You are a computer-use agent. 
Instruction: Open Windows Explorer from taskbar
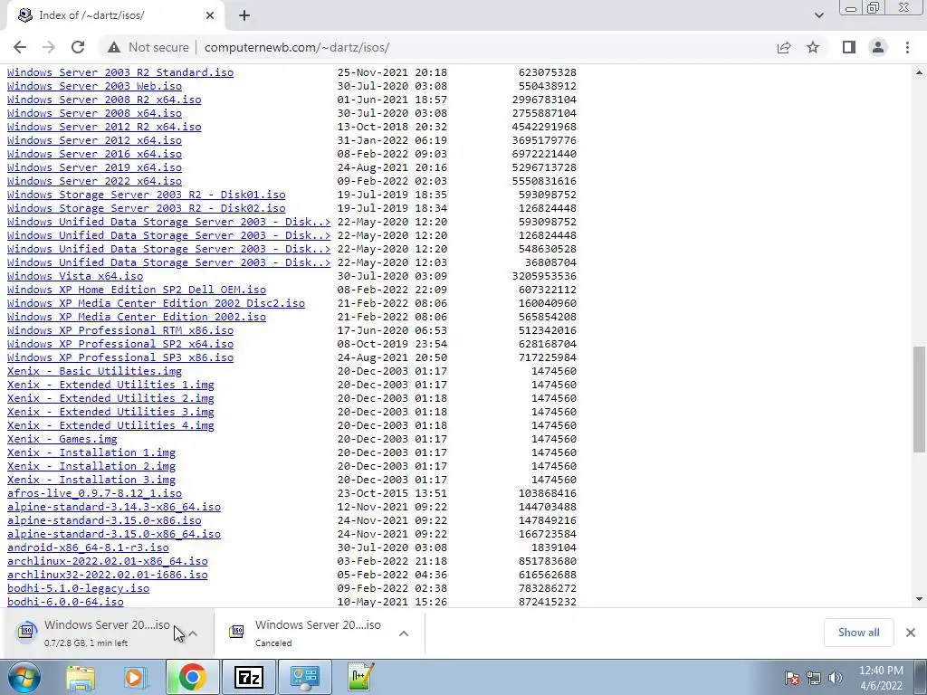[80, 677]
